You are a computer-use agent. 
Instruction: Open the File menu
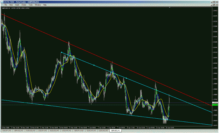pyautogui.click(x=6, y=5)
